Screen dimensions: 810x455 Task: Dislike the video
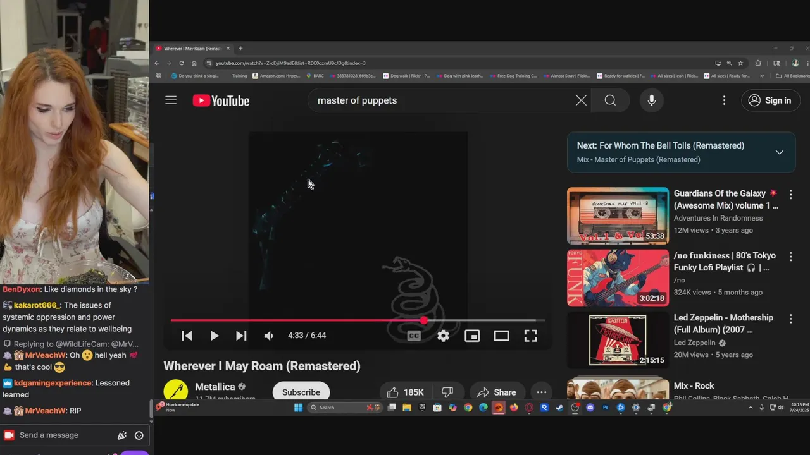(x=447, y=392)
